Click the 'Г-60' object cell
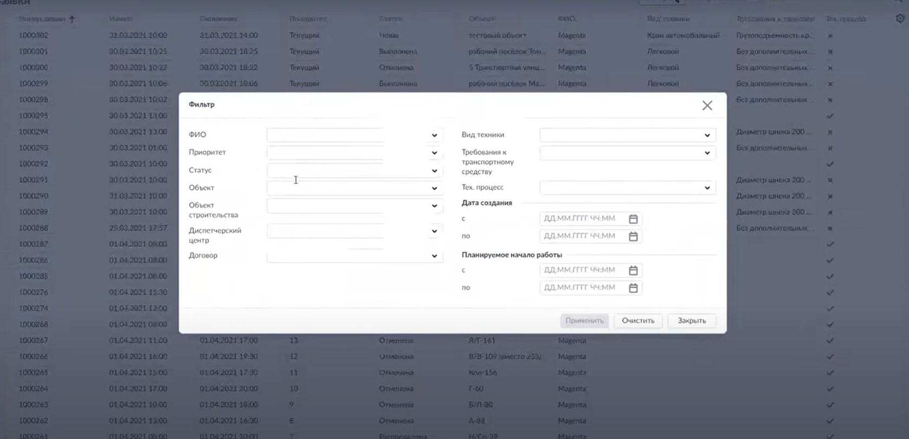The width and height of the screenshot is (909, 439). [476, 389]
